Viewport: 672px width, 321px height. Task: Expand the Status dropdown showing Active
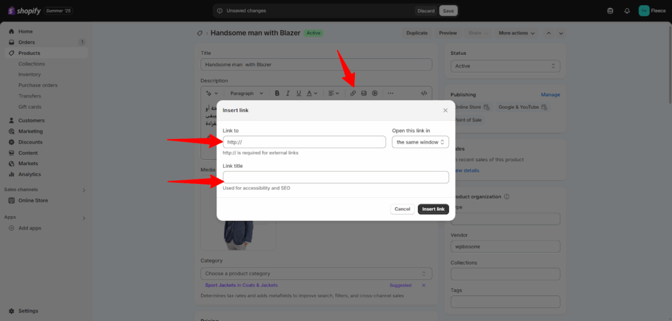505,66
